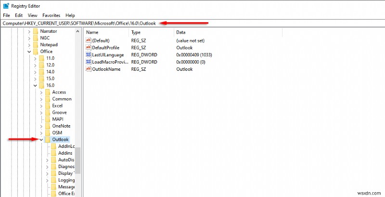Expand the Common key

click(x=41, y=99)
